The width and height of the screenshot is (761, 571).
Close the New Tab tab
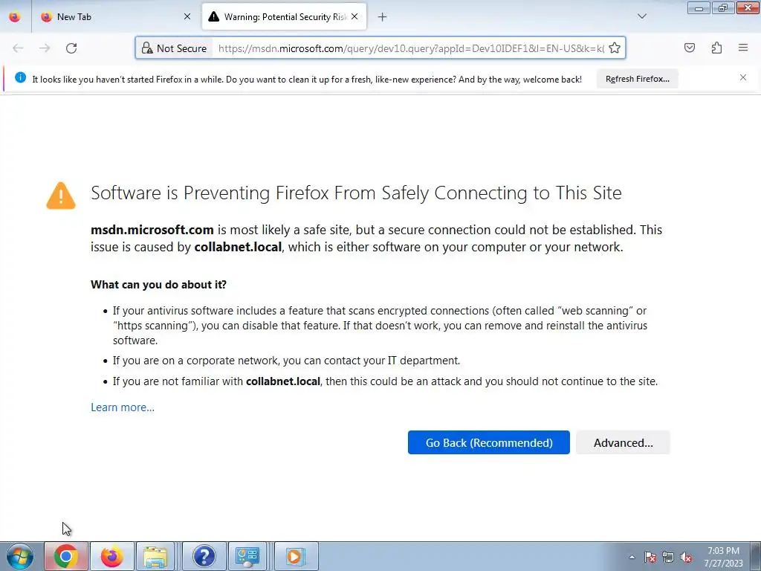point(187,17)
